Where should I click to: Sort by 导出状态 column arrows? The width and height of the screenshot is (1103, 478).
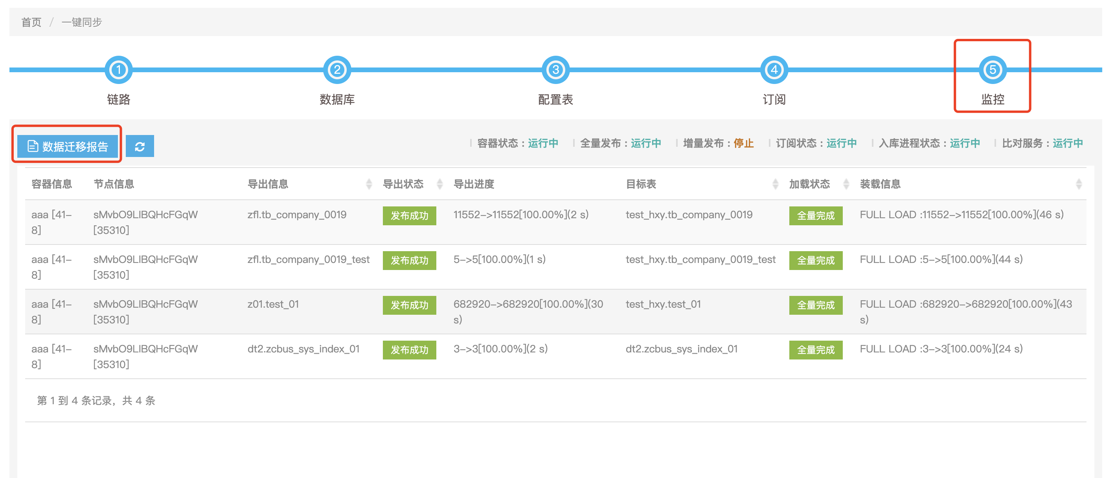tap(439, 184)
